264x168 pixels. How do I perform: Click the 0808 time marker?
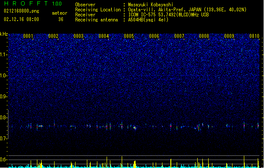tap(204, 36)
